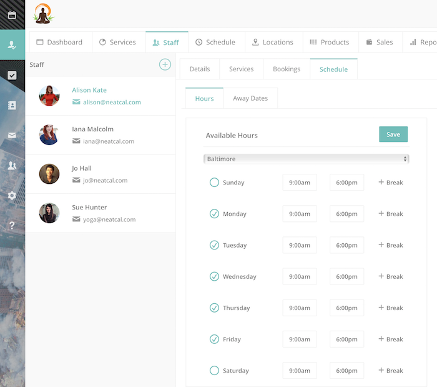Open the Services main tab
437x387 pixels.
(x=119, y=42)
